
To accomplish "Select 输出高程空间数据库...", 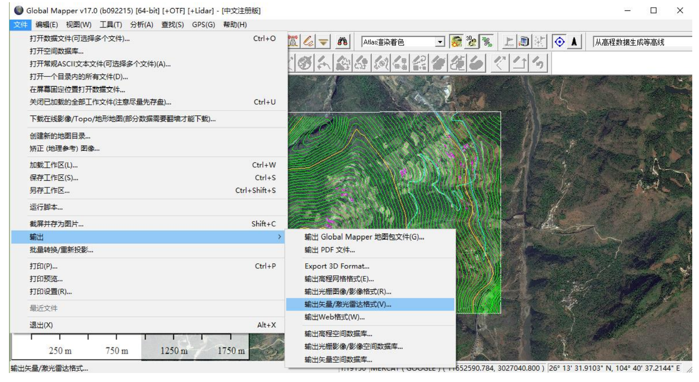I will pyautogui.click(x=370, y=333).
